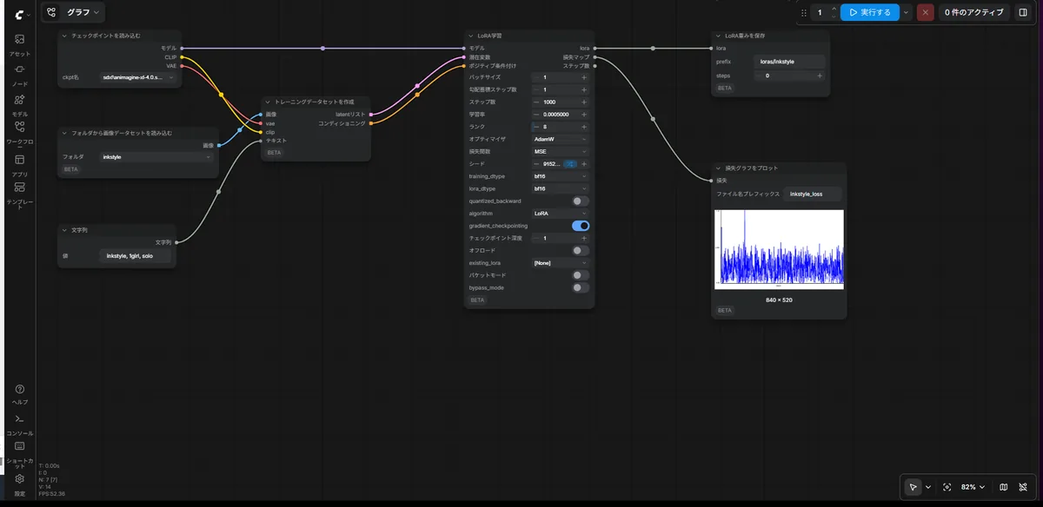
Task: Open the zoom 82% menu
Action: coord(973,487)
